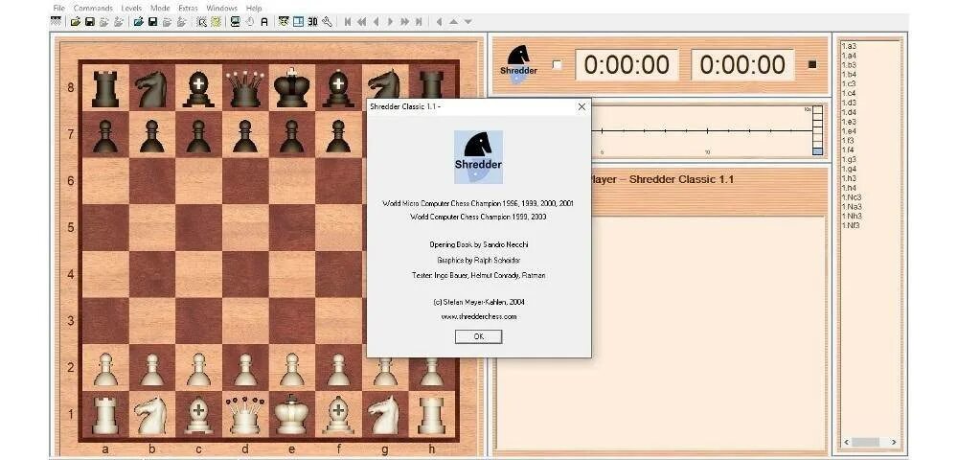Click Black's right clock display
Image resolution: width=958 pixels, height=460 pixels.
tap(742, 65)
